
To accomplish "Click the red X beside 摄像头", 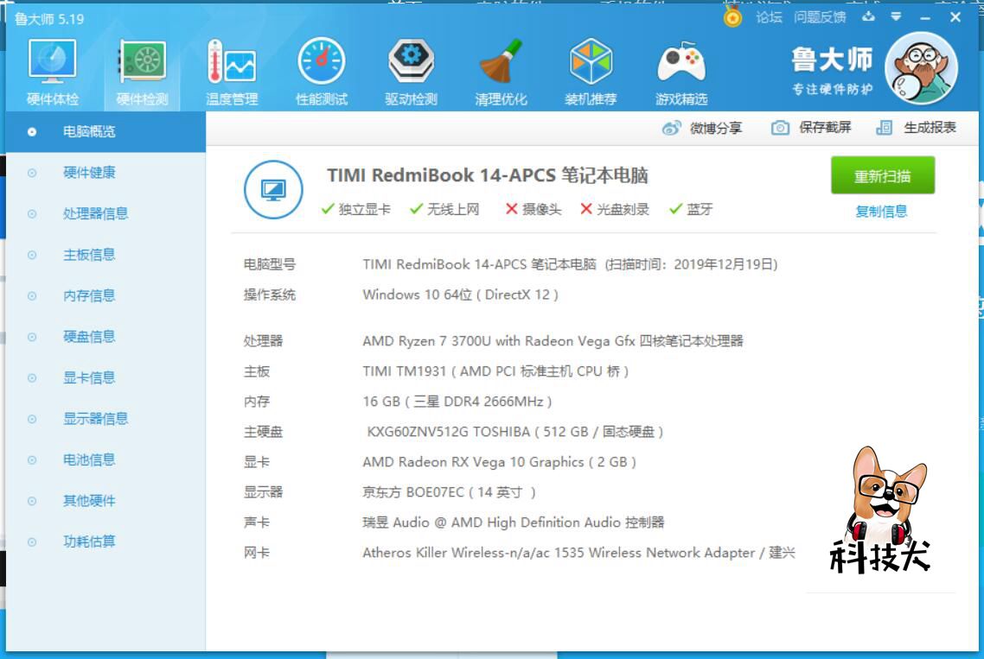I will click(x=513, y=209).
